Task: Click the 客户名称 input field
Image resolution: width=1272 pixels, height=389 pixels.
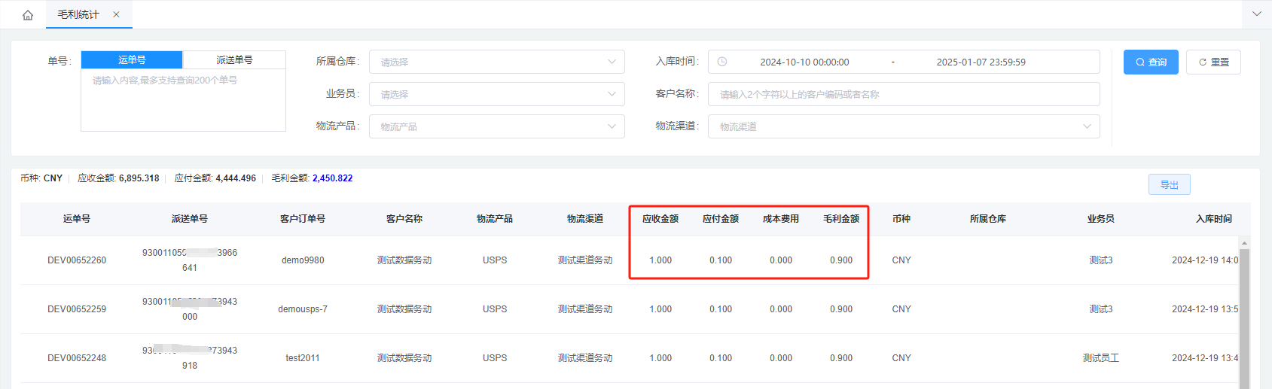Action: 904,94
